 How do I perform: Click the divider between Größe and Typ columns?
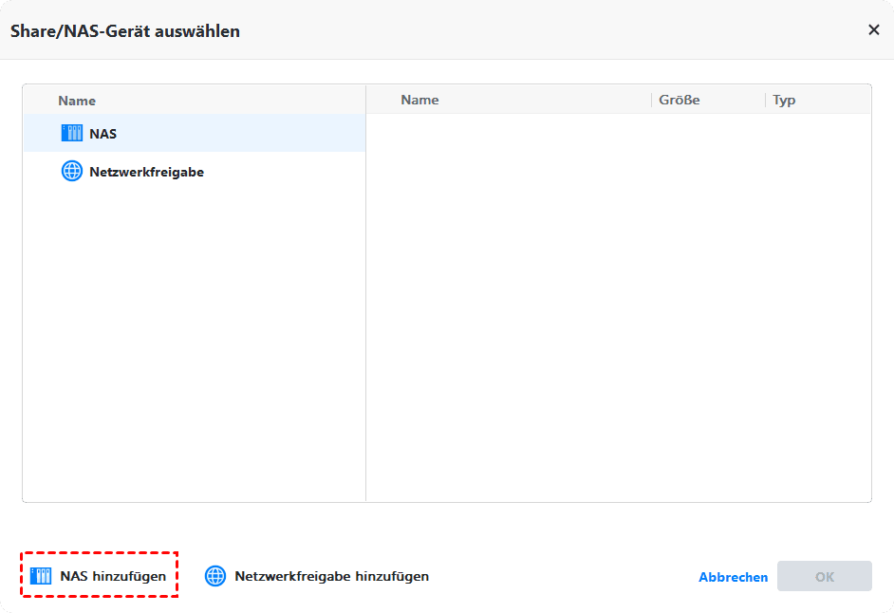(766, 100)
